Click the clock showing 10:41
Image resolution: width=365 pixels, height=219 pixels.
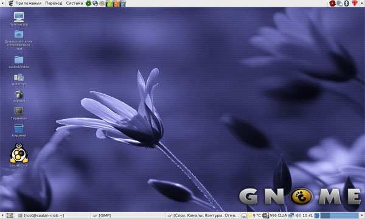click(x=307, y=215)
